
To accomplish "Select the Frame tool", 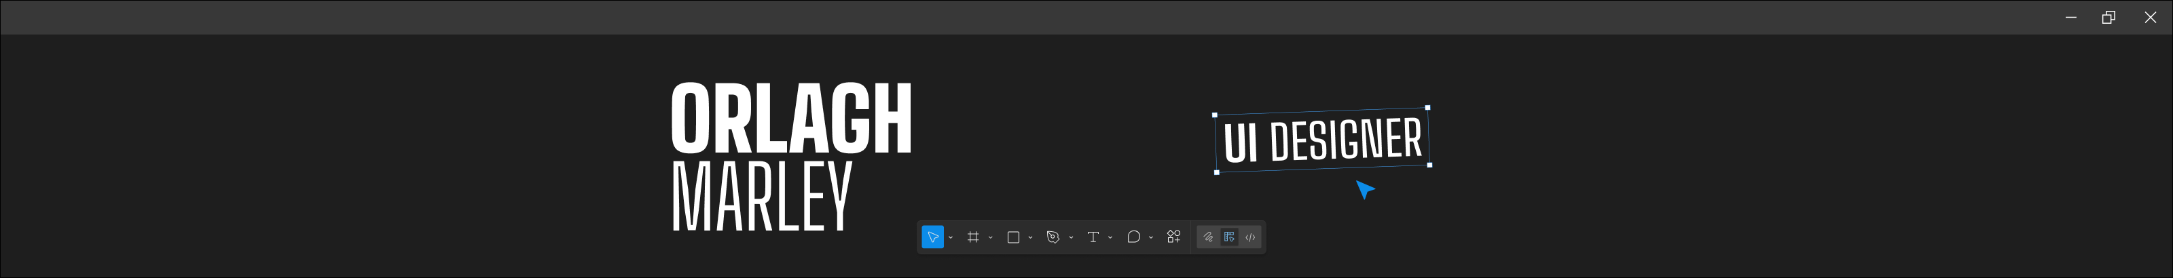I will pos(972,237).
